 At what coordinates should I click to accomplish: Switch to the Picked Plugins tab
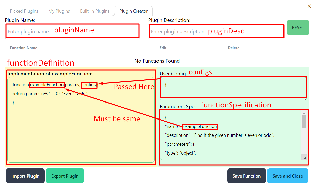24,11
